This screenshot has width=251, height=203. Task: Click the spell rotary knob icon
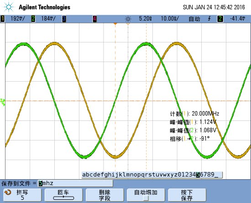click(8, 193)
